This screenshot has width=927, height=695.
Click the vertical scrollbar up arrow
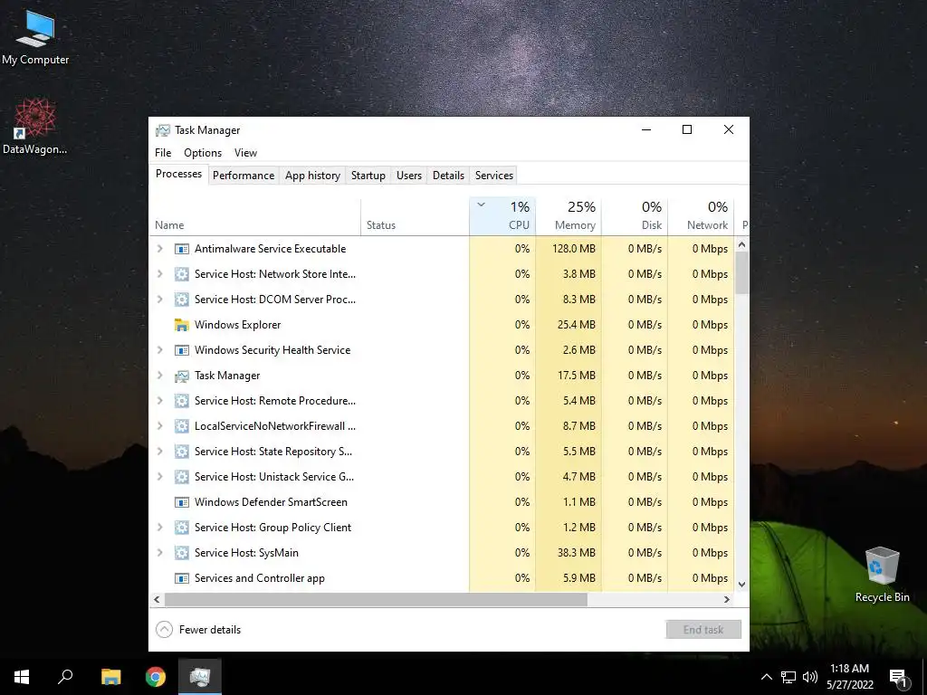pos(742,244)
